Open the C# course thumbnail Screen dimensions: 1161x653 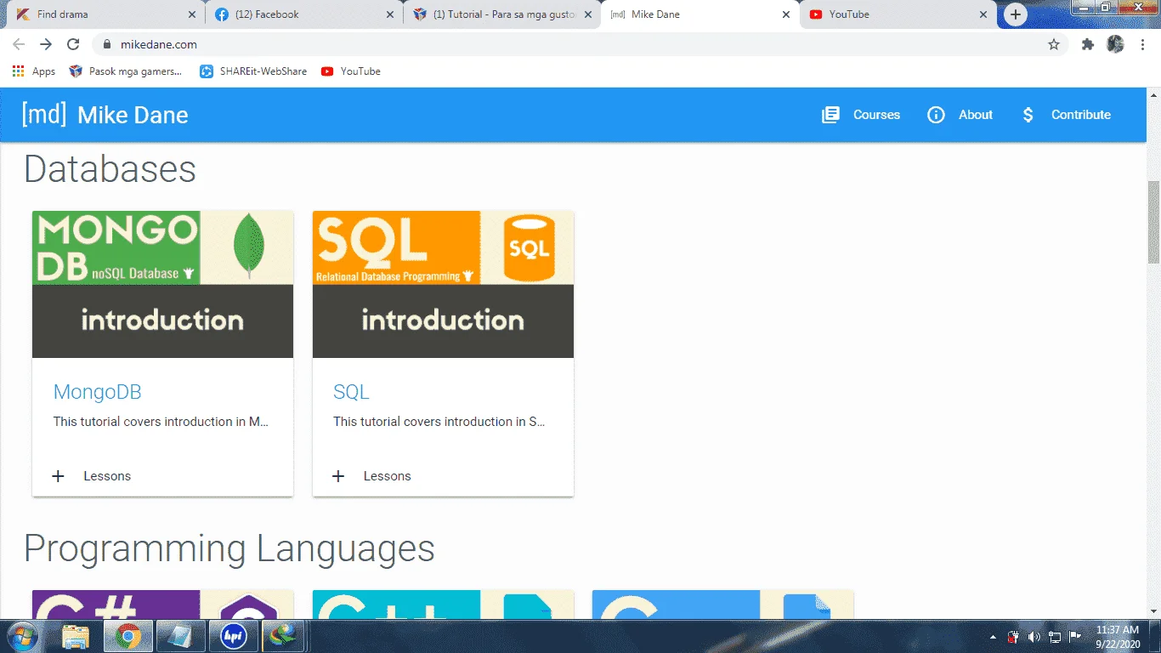click(162, 605)
